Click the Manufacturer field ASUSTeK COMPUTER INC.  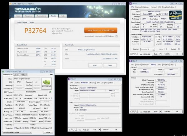[99, 88]
